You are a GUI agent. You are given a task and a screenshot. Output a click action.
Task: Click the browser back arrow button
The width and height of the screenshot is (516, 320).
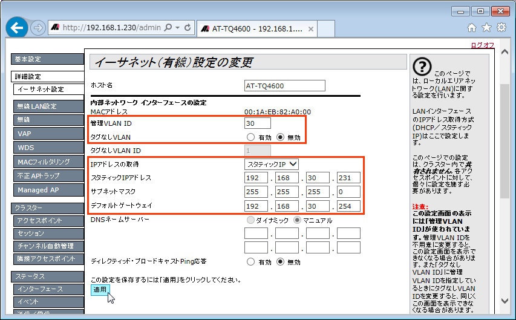coord(16,27)
